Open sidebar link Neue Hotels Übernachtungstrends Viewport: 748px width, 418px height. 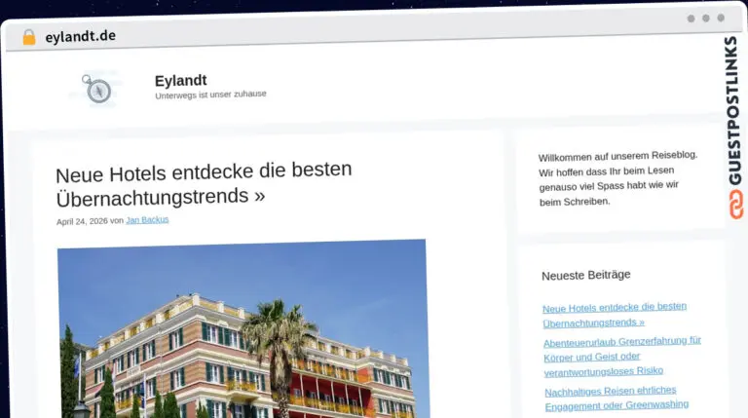615,315
